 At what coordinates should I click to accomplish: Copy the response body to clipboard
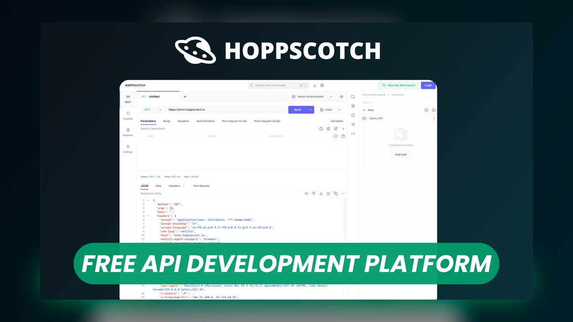tap(336, 194)
